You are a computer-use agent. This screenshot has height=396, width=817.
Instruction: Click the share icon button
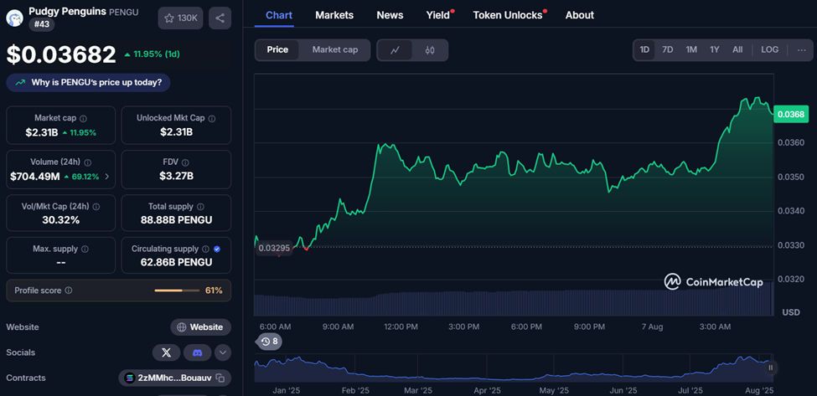click(x=220, y=18)
